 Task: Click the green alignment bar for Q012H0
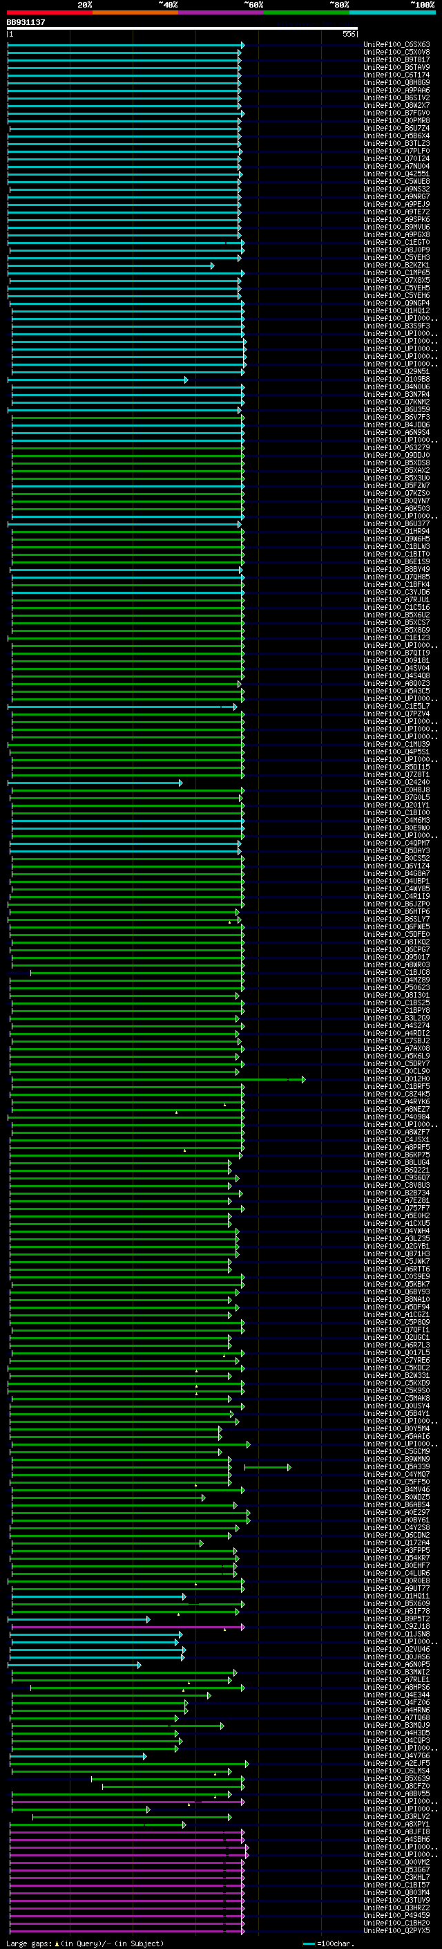(159, 1079)
